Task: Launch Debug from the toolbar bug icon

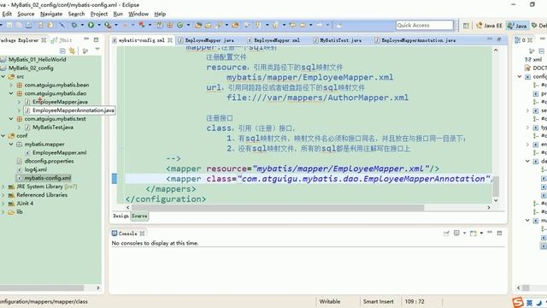Action: (x=74, y=25)
